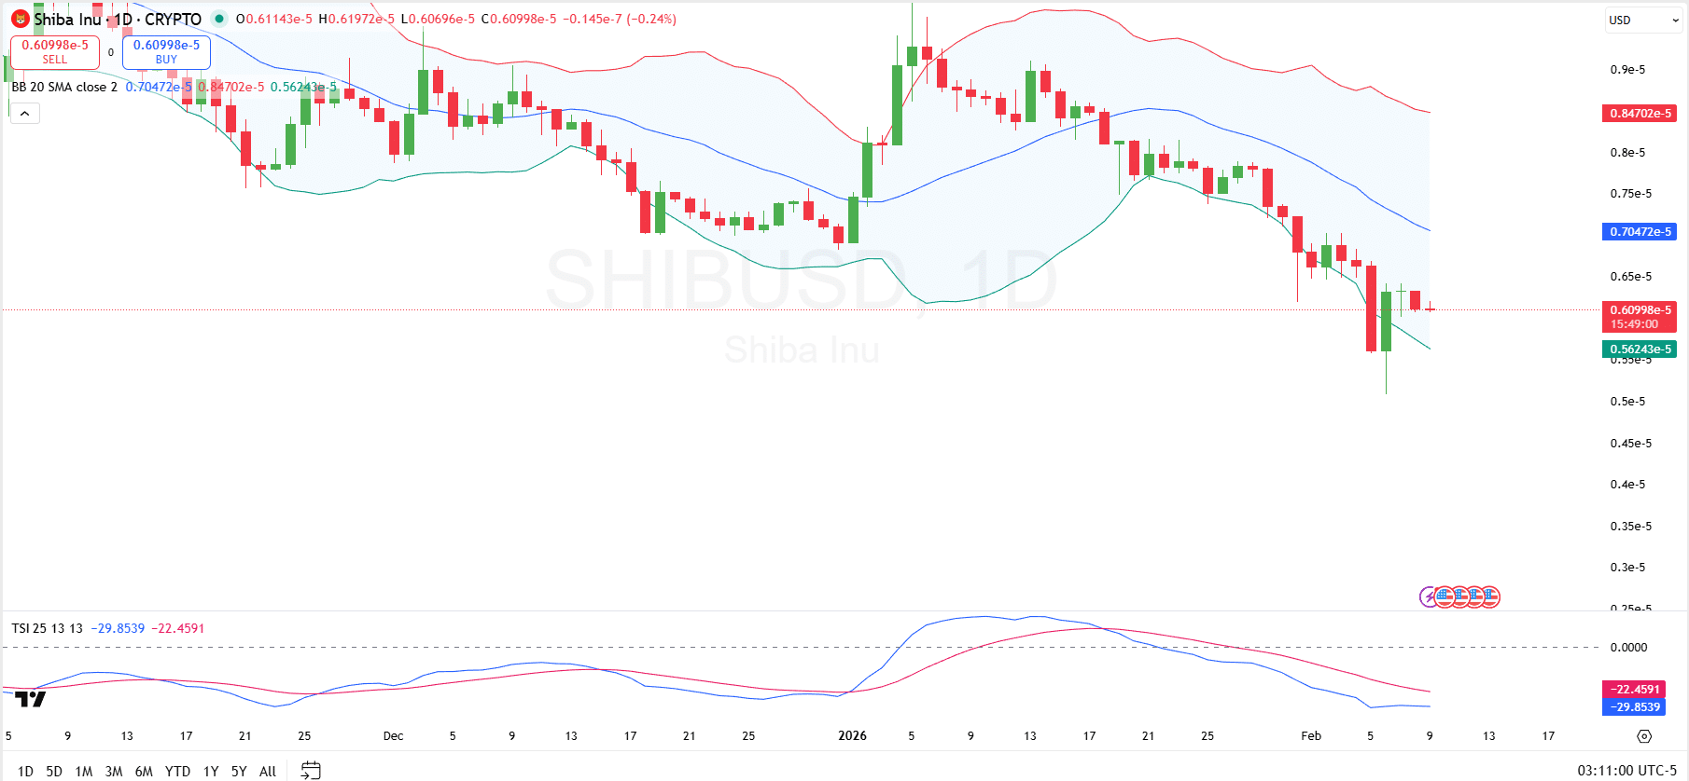Open the USD currency dropdown

point(1642,20)
